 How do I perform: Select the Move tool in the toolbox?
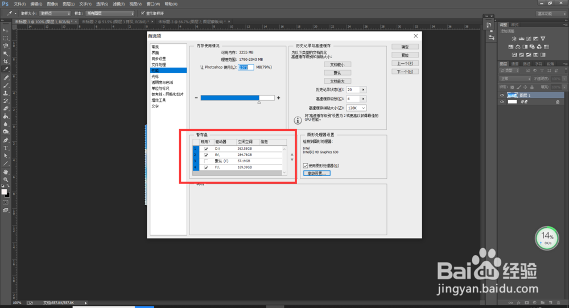click(x=6, y=31)
